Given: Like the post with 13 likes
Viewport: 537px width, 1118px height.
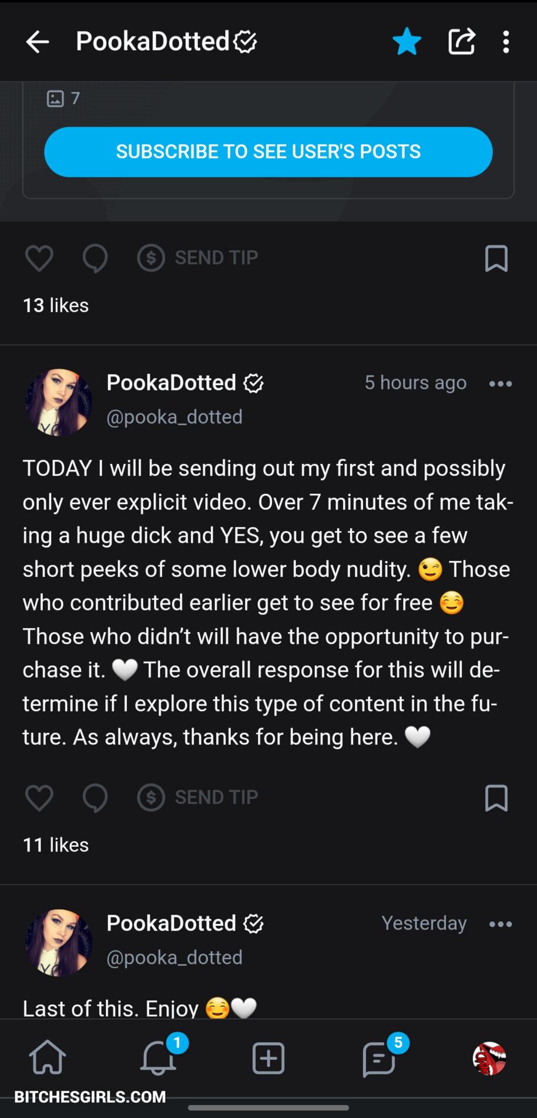Looking at the screenshot, I should click(39, 258).
